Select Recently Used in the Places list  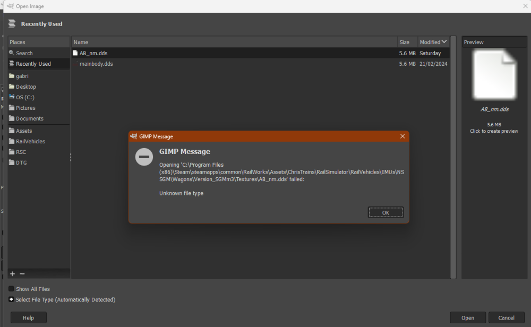tap(33, 64)
